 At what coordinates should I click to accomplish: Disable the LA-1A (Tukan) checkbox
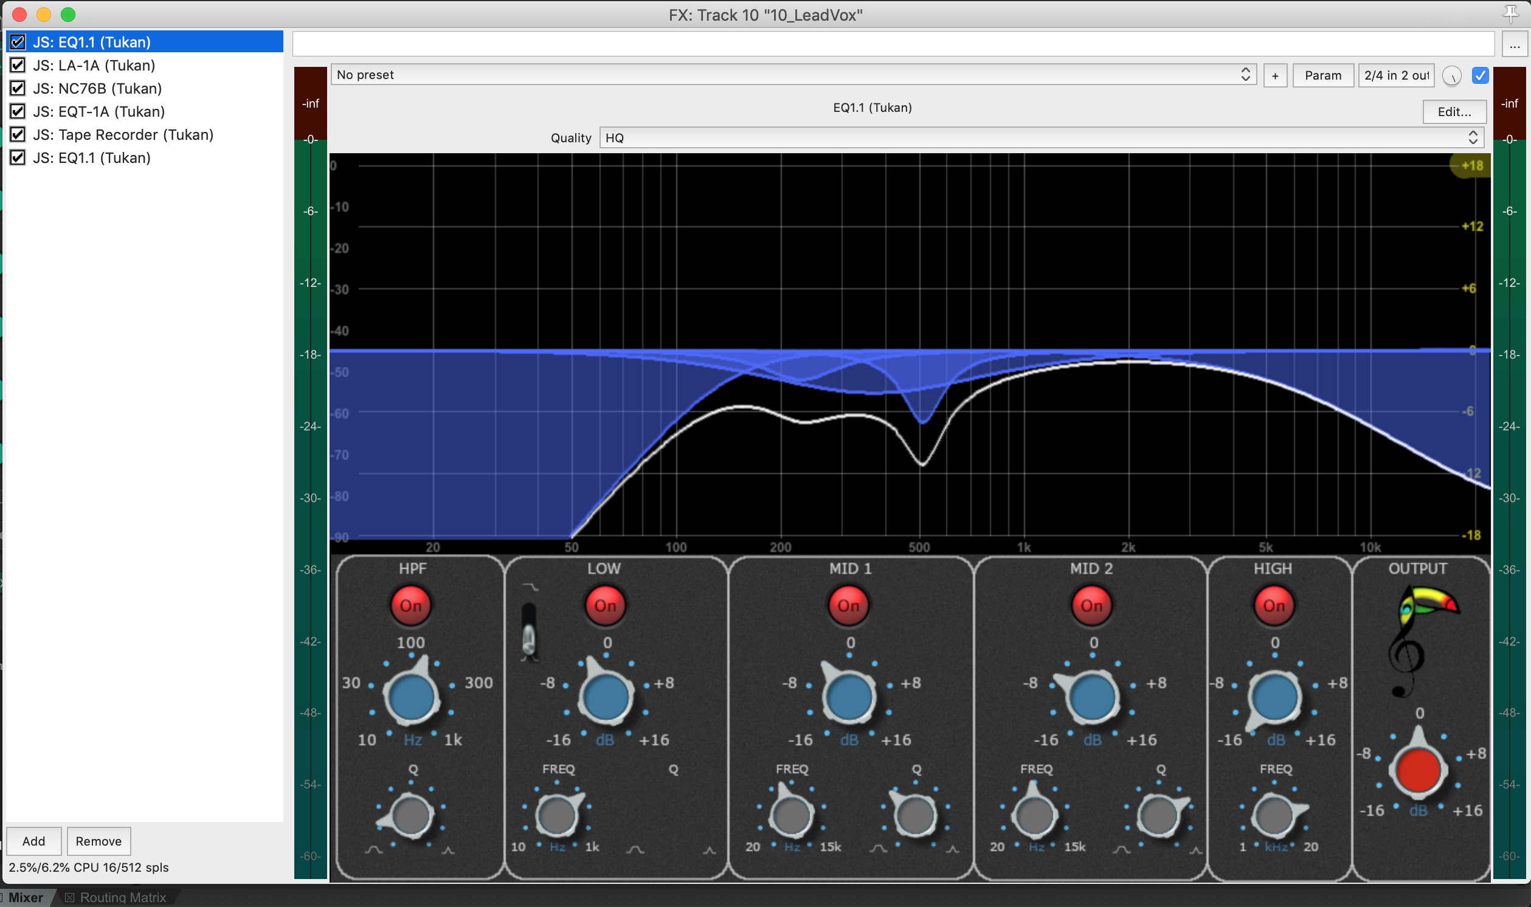click(x=18, y=66)
